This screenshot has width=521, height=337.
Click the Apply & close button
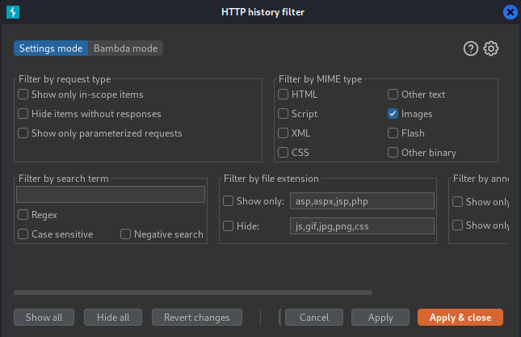click(x=460, y=318)
